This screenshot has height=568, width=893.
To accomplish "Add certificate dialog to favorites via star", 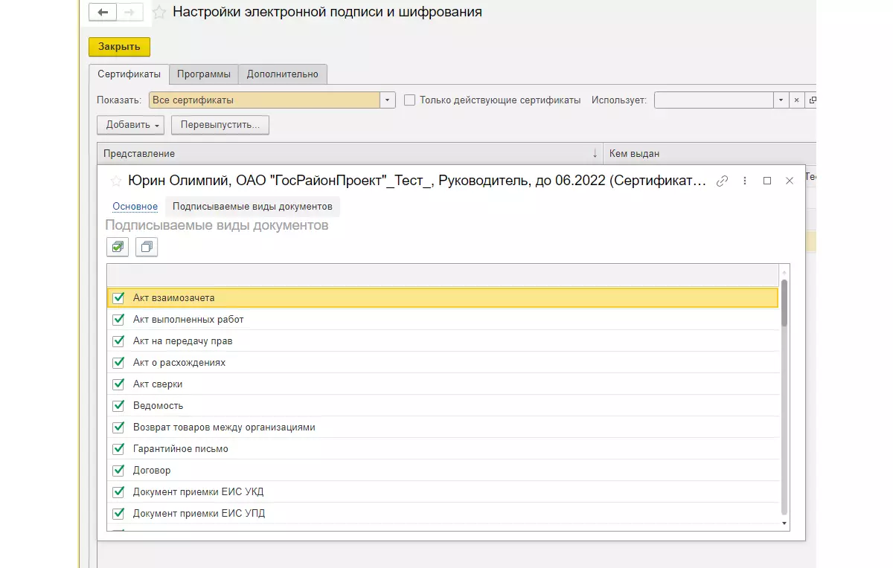I will [115, 181].
